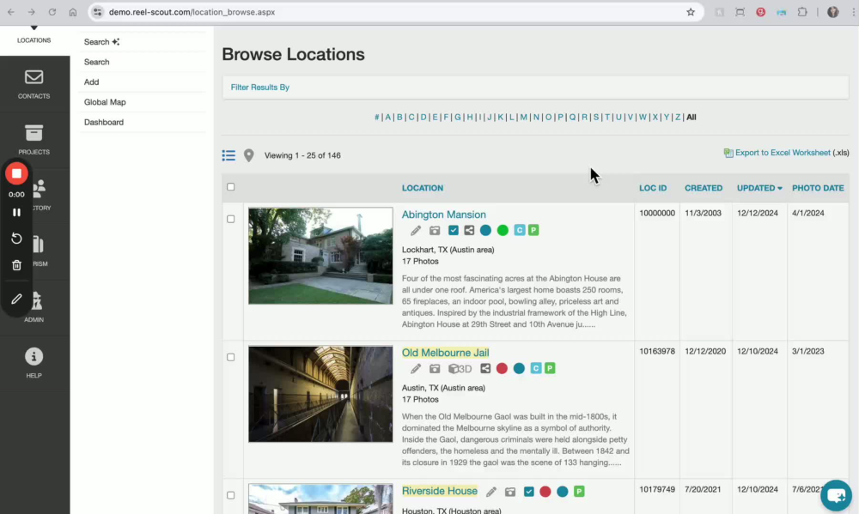Click the blue status dot on Abington Mansion
The width and height of the screenshot is (859, 514).
click(485, 231)
